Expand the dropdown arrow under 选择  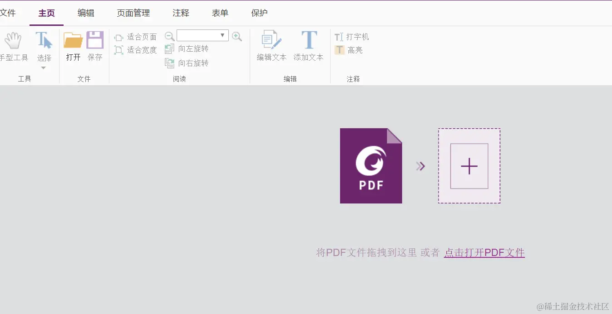(44, 68)
